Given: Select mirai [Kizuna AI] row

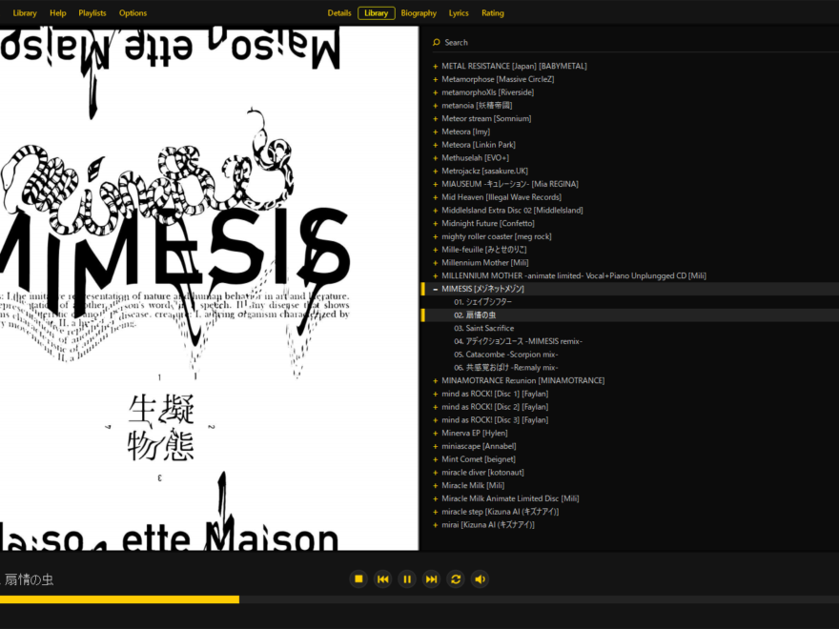Looking at the screenshot, I should pyautogui.click(x=488, y=525).
